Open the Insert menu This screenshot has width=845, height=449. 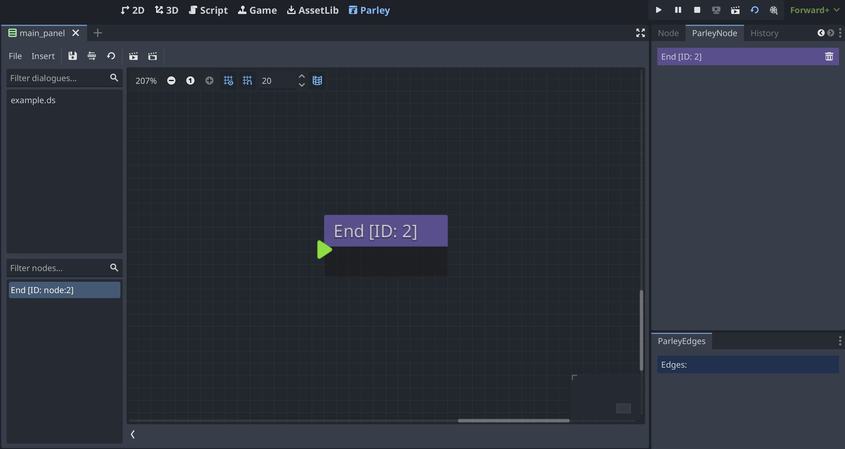[43, 56]
